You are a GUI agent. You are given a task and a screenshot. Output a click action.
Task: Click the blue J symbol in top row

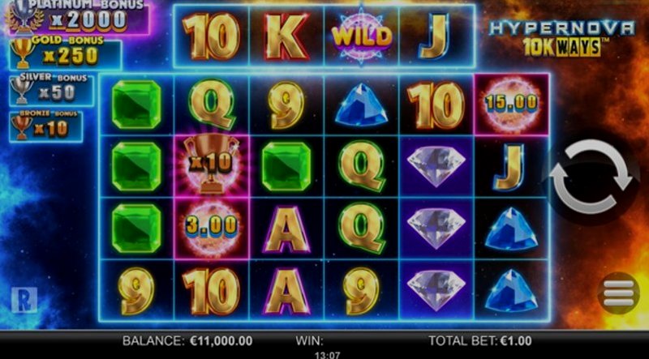tap(434, 36)
